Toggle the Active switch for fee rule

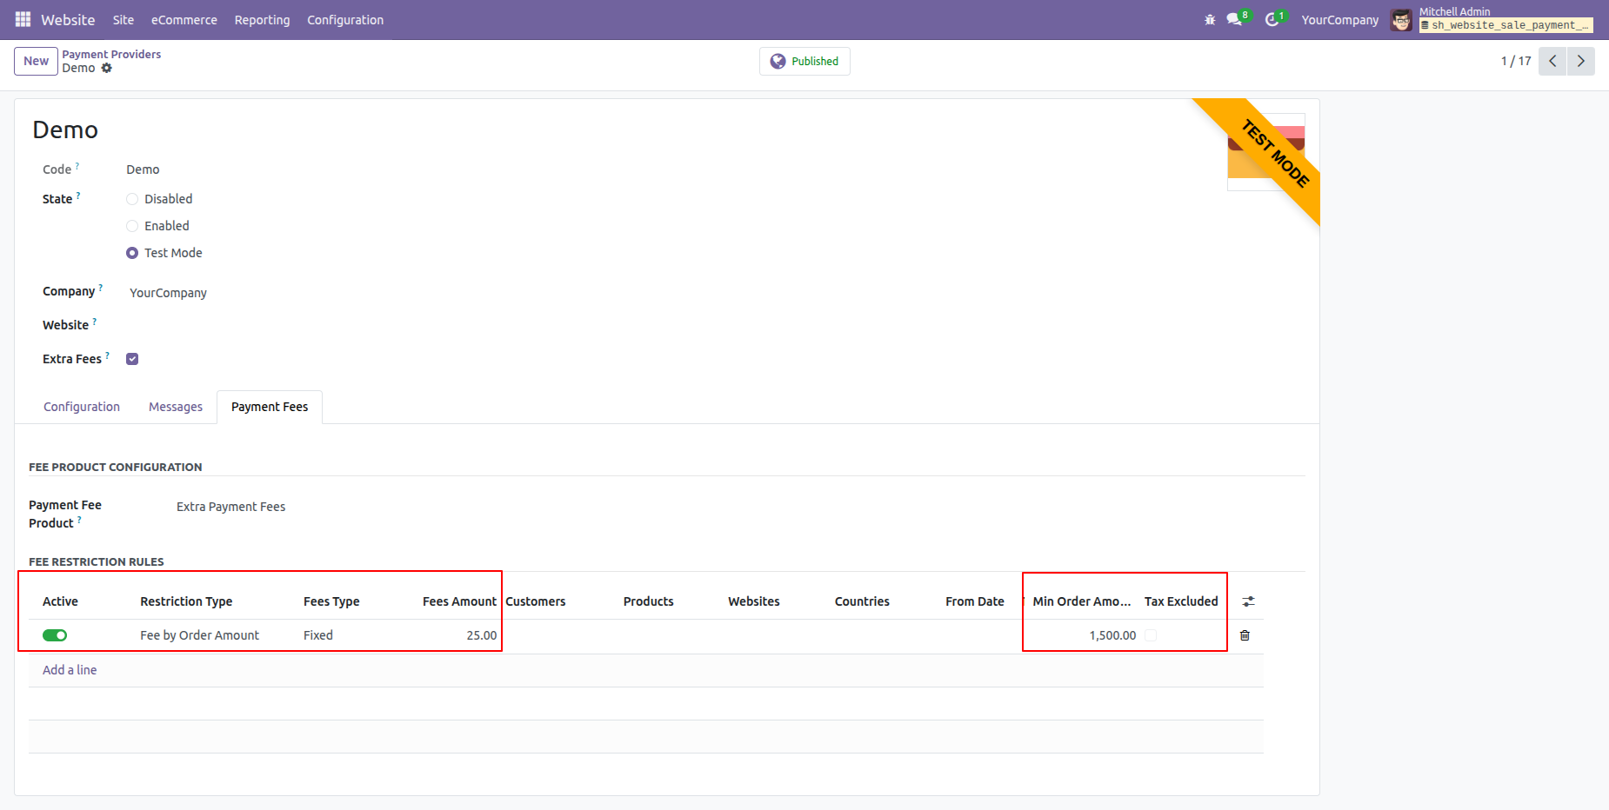pyautogui.click(x=55, y=635)
